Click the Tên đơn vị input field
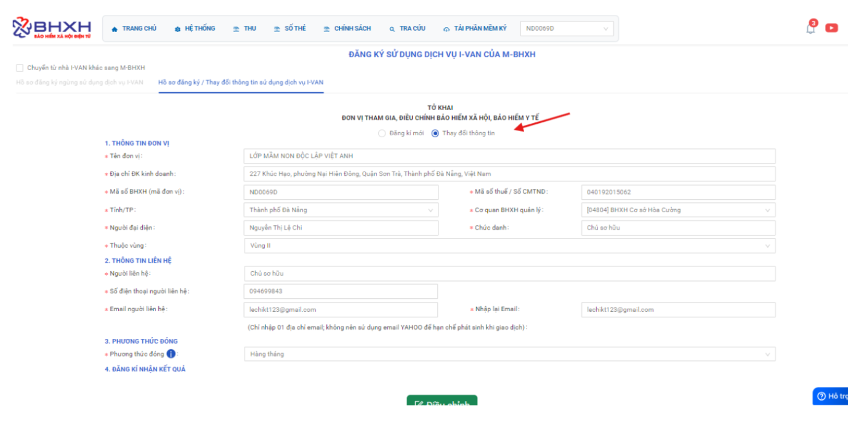 [509, 156]
